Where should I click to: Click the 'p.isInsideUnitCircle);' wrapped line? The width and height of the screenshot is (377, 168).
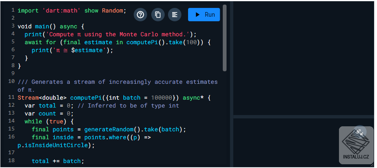[x=56, y=145]
